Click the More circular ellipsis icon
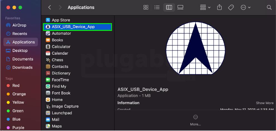The width and height of the screenshot is (276, 131). [195, 117]
